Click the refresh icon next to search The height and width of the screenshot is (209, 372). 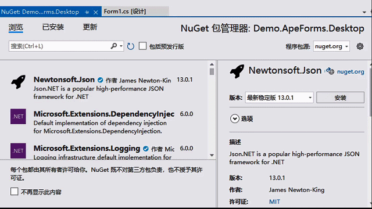click(x=130, y=46)
